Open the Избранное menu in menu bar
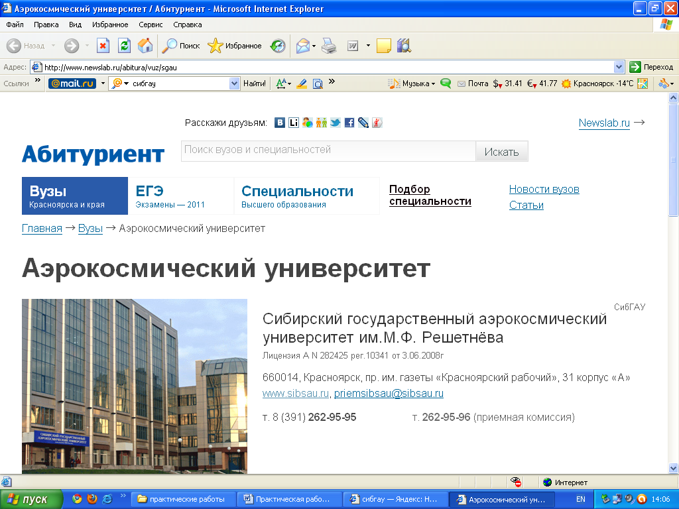Viewport: 679px width, 509px height. coord(110,25)
